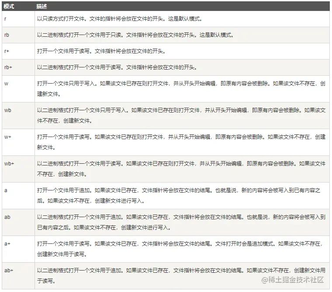Select the 'r+' mode cell
This screenshot has height=292, width=332.
(x=18, y=51)
